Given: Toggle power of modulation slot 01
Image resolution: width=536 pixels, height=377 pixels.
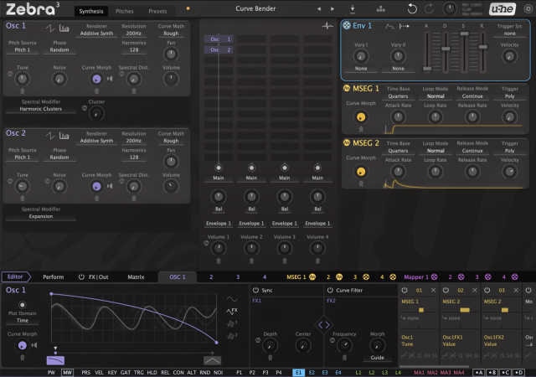Looking at the screenshot, I should 405,290.
